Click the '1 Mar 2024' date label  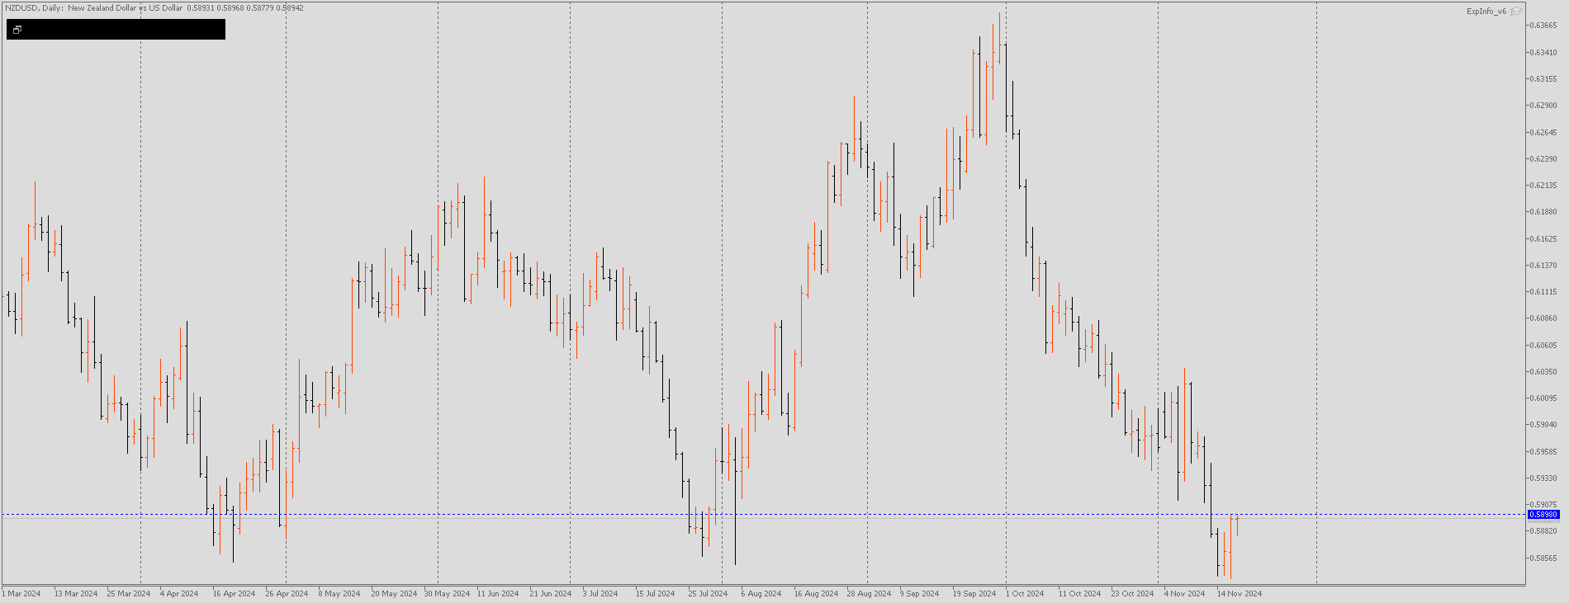(21, 594)
